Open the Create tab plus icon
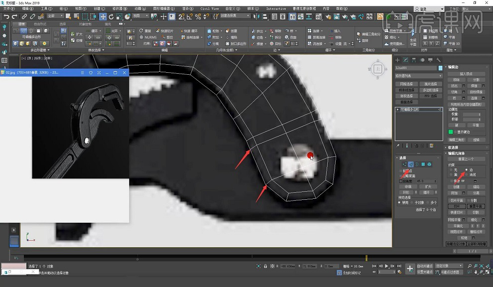493x287 pixels. tap(397, 60)
